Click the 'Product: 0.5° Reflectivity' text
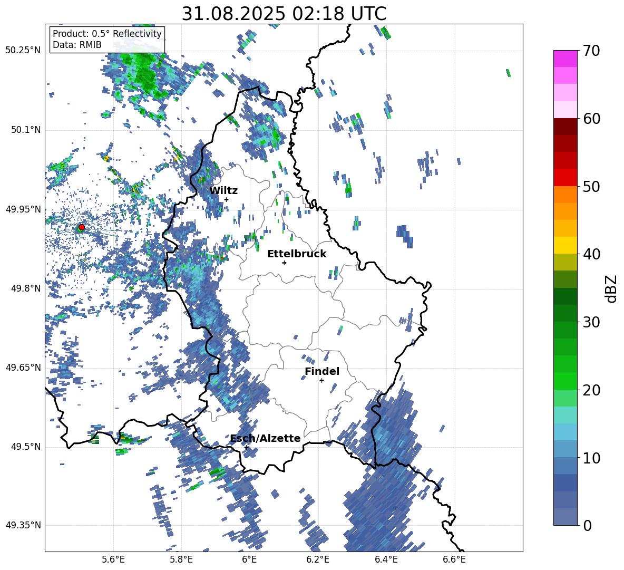This screenshot has width=624, height=570. (107, 34)
